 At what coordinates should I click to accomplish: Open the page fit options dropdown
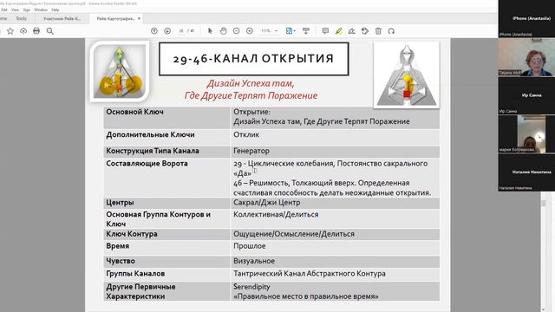(x=291, y=31)
